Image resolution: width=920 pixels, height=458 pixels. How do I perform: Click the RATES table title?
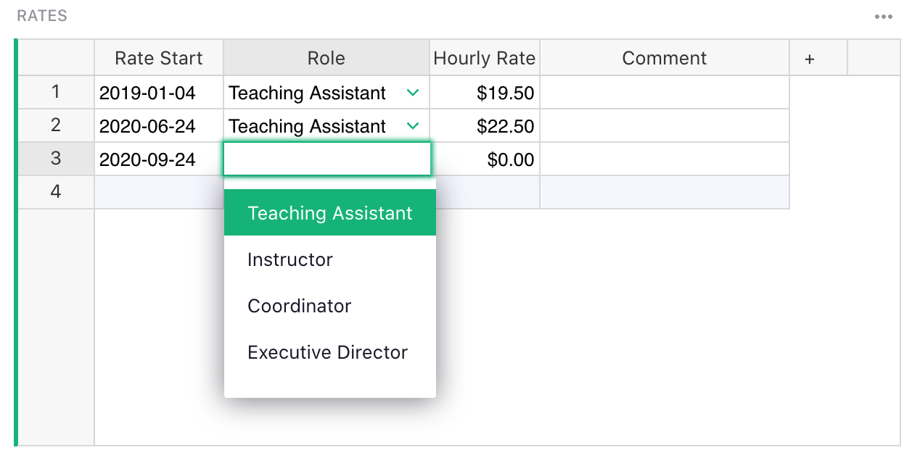pyautogui.click(x=41, y=15)
